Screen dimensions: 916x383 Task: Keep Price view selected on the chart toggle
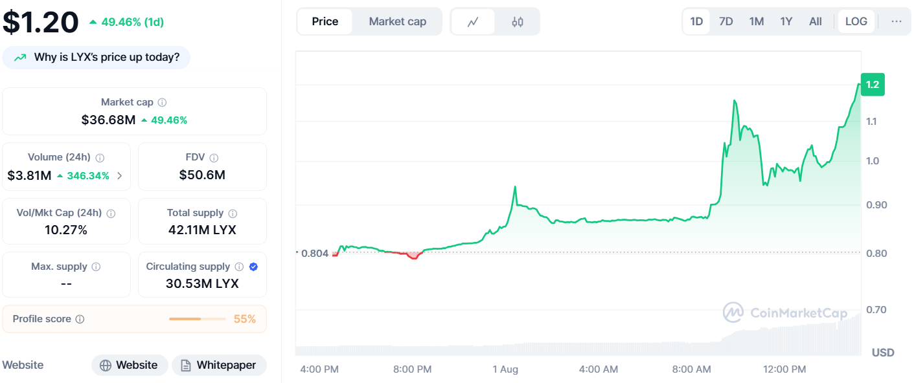(x=324, y=21)
